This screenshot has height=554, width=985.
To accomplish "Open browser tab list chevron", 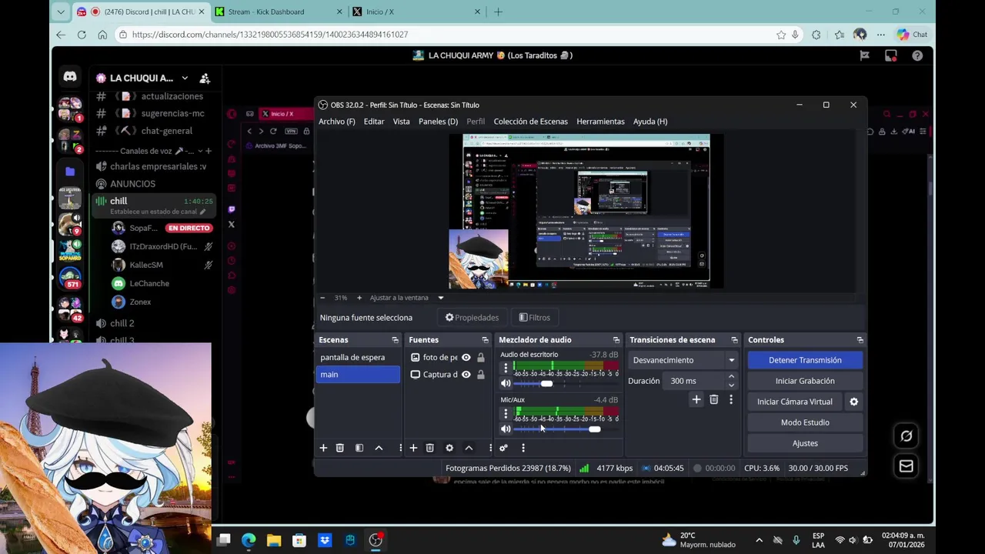I will pyautogui.click(x=61, y=12).
